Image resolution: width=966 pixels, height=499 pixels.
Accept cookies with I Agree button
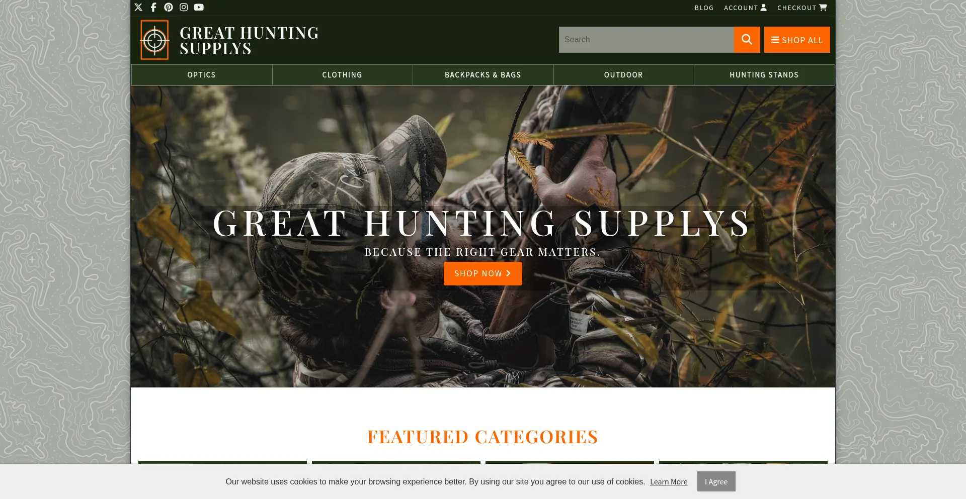click(x=716, y=481)
